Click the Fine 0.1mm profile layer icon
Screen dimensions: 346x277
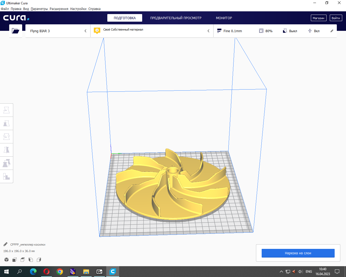(x=219, y=31)
